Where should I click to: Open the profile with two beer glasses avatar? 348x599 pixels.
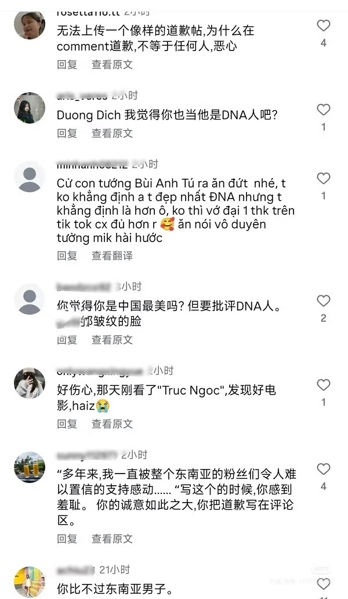tap(30, 467)
